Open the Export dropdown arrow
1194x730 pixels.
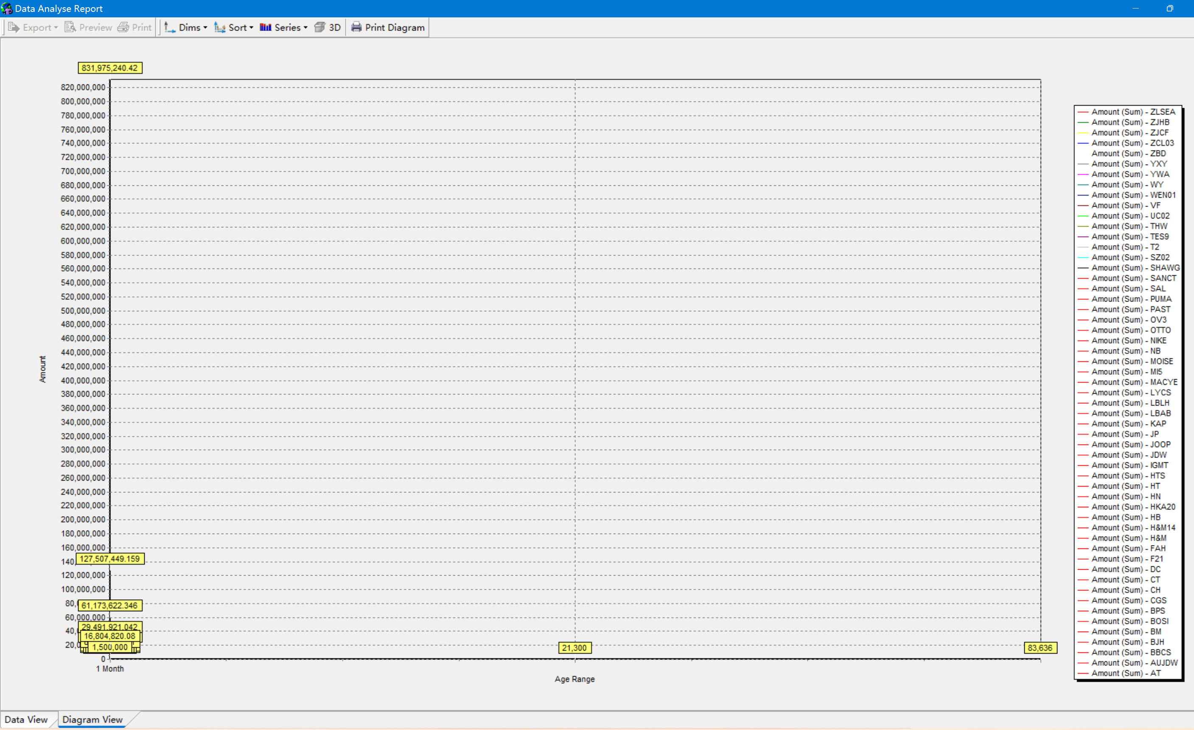click(56, 28)
